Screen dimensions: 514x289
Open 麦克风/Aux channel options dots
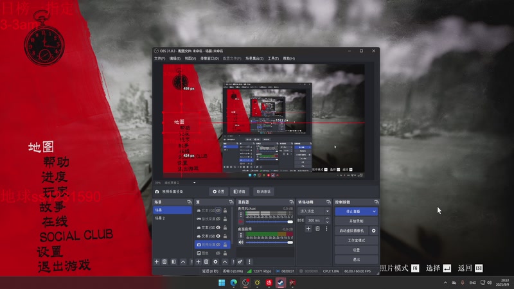click(241, 215)
